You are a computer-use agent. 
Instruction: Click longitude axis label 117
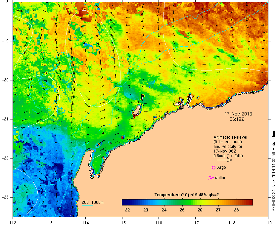click(195, 222)
